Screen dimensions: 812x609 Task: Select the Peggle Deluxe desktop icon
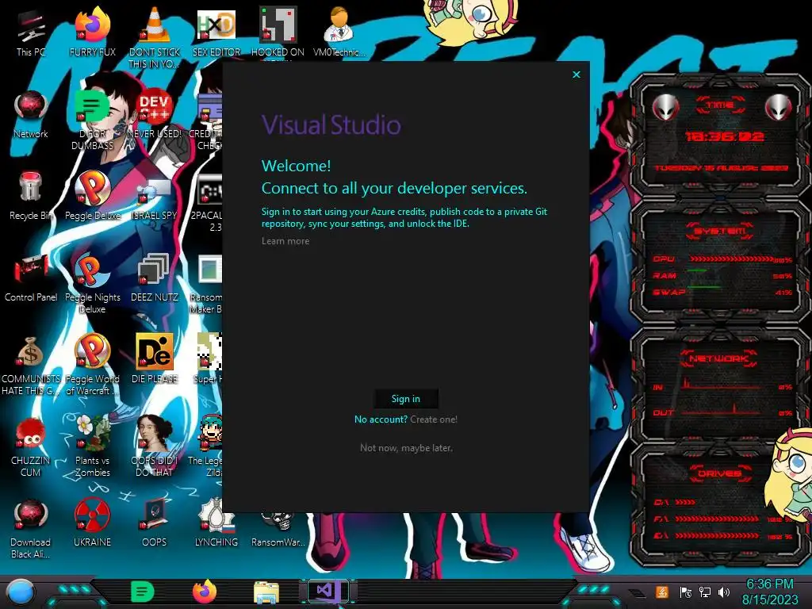coord(93,196)
